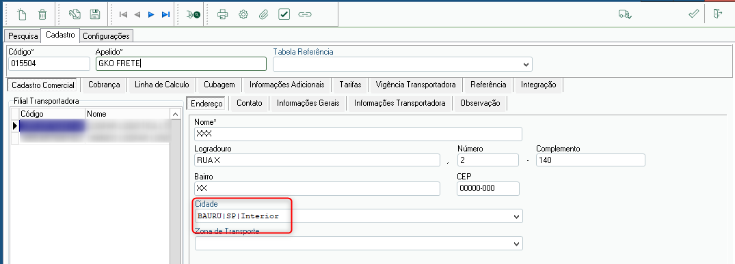Exit using the door with arrow icon
The height and width of the screenshot is (264, 735).
point(717,14)
